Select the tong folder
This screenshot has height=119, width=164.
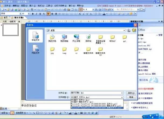(64, 50)
